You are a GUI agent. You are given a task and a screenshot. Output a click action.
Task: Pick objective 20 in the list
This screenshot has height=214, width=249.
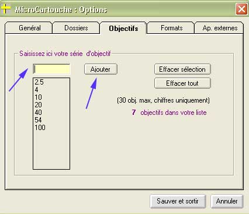51,105
